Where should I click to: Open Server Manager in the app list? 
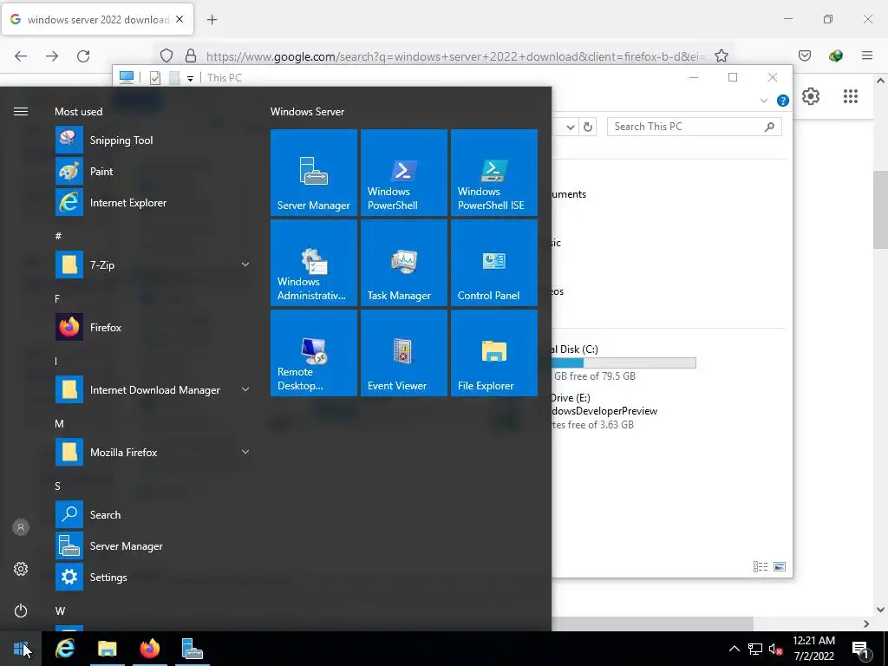click(x=153, y=546)
